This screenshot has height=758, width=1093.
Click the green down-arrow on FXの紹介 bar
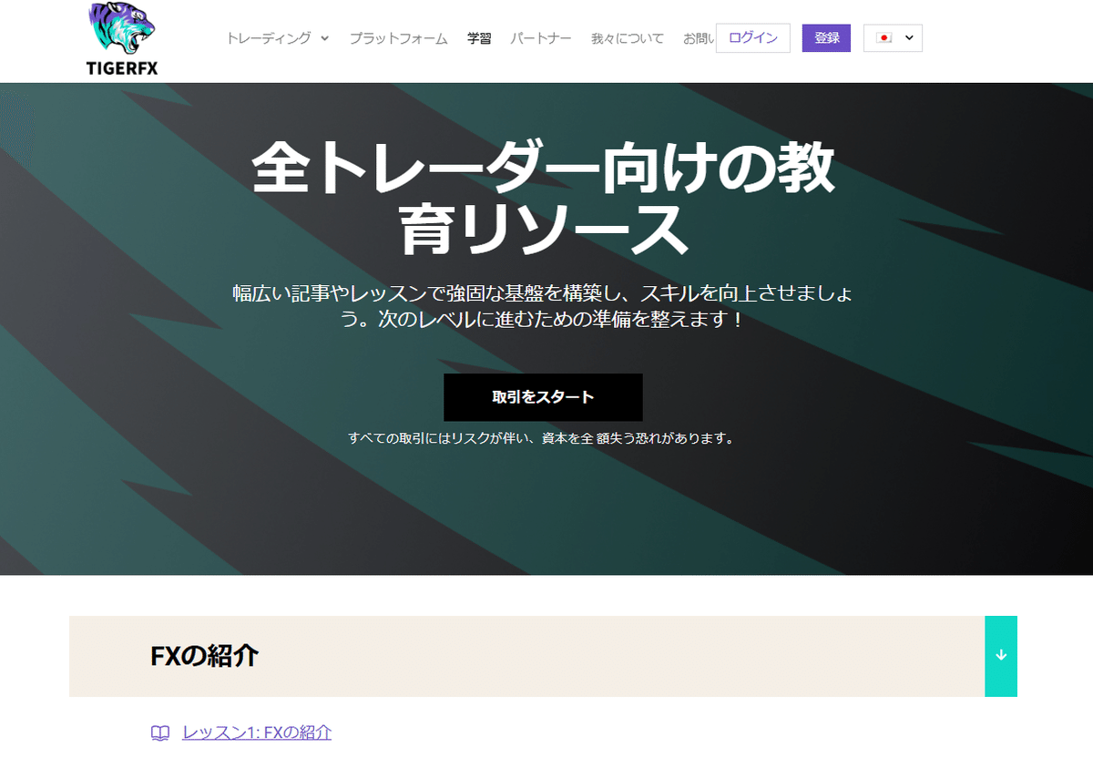point(1001,656)
